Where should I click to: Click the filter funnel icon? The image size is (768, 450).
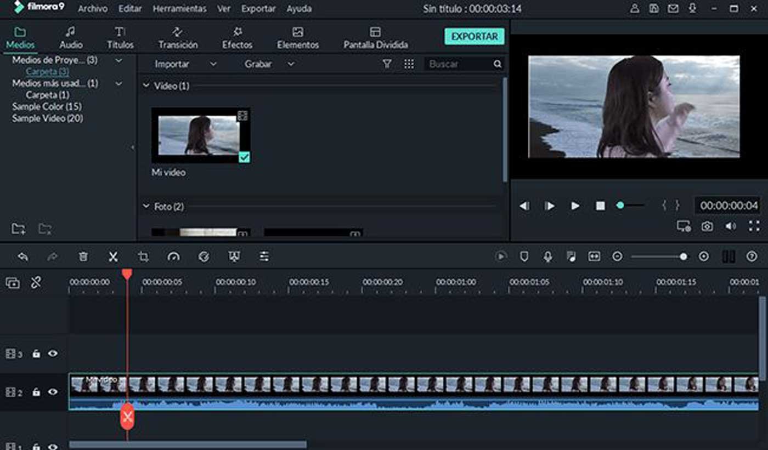click(x=387, y=64)
